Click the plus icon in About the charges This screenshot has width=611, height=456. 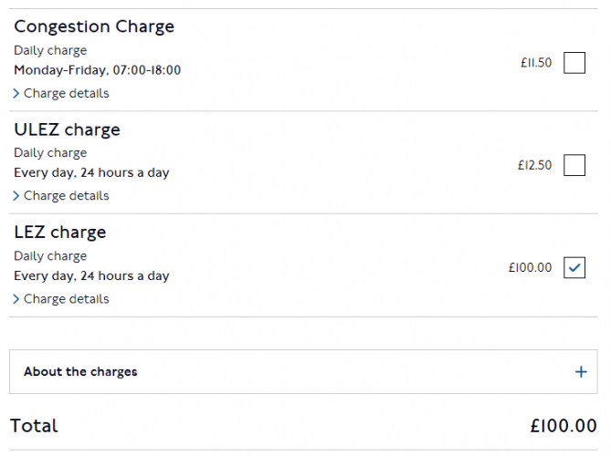[x=581, y=372]
